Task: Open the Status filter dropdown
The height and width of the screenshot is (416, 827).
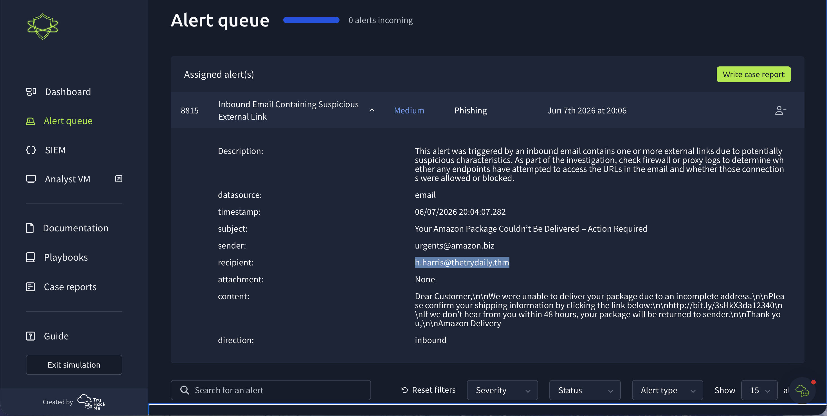Action: pos(585,390)
